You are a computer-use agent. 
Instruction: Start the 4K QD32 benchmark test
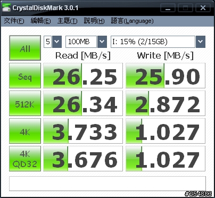[25, 159]
